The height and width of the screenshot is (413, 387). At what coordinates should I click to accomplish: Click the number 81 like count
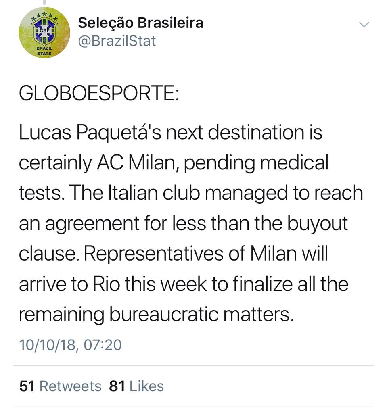click(x=116, y=386)
